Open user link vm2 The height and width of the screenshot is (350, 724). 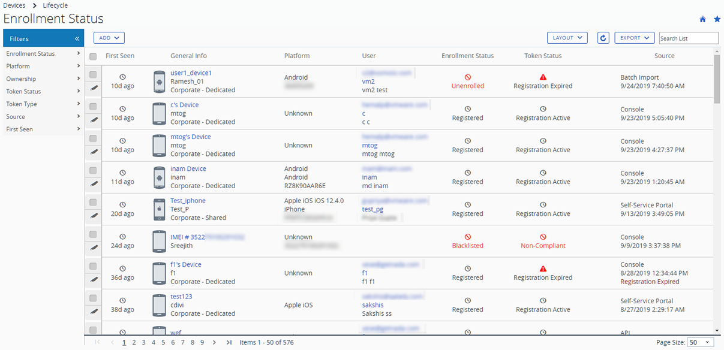(368, 82)
